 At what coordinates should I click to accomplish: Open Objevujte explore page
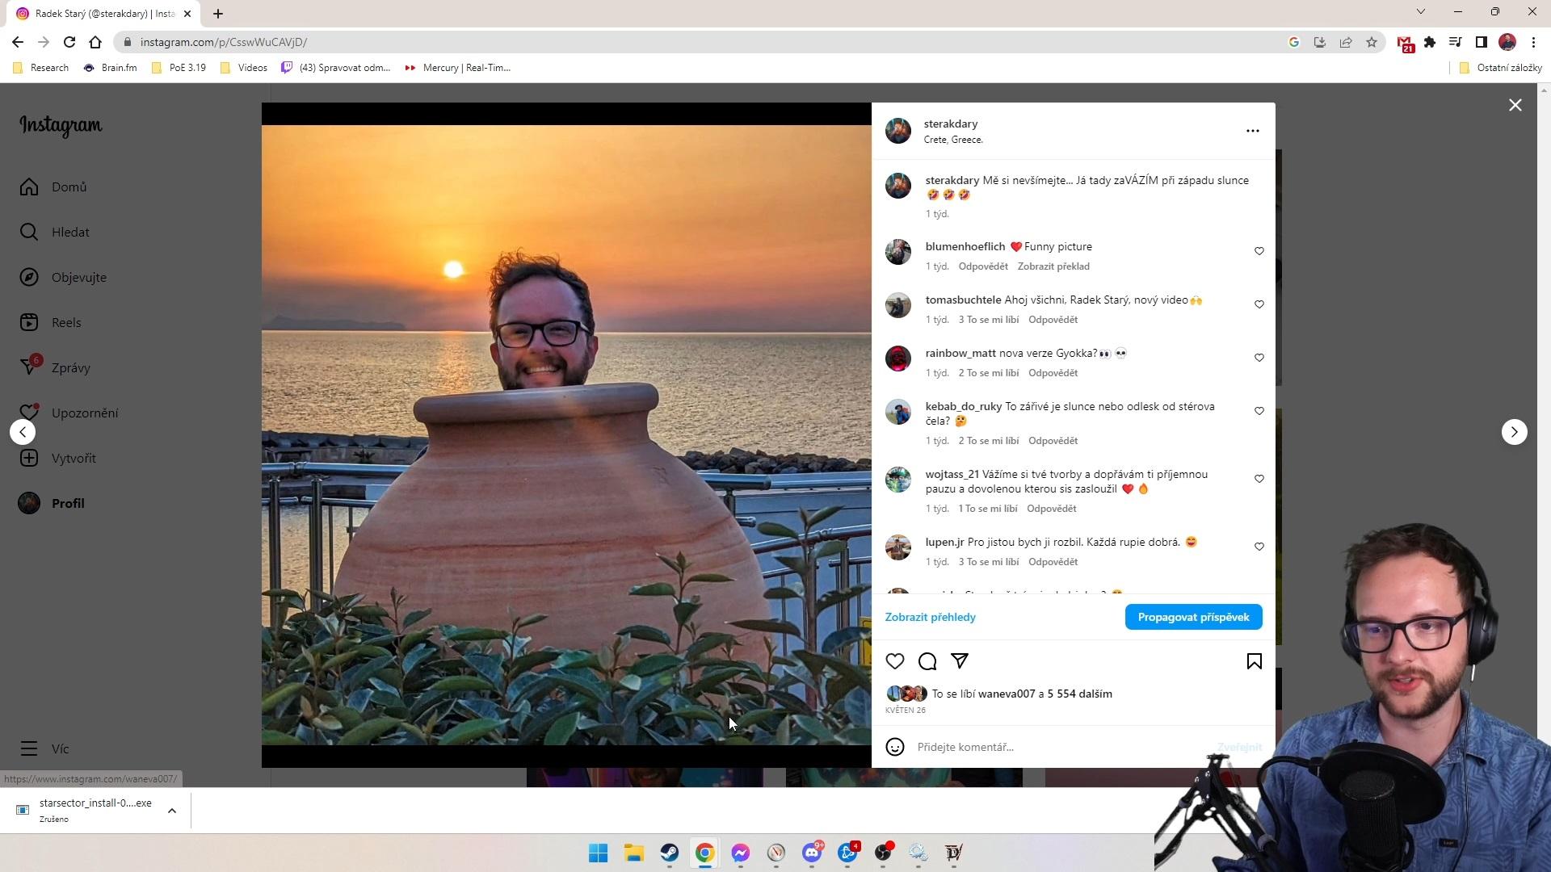[x=63, y=277]
